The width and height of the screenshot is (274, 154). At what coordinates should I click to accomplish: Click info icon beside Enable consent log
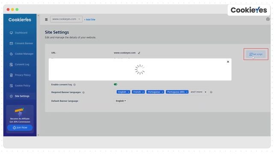point(74,85)
